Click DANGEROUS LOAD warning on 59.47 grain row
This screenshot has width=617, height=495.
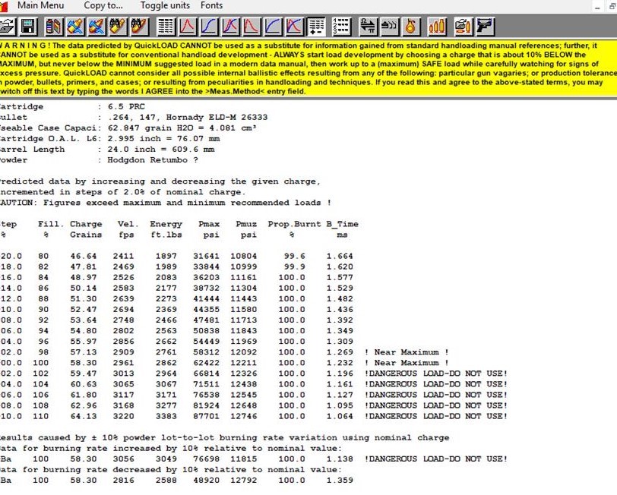436,374
